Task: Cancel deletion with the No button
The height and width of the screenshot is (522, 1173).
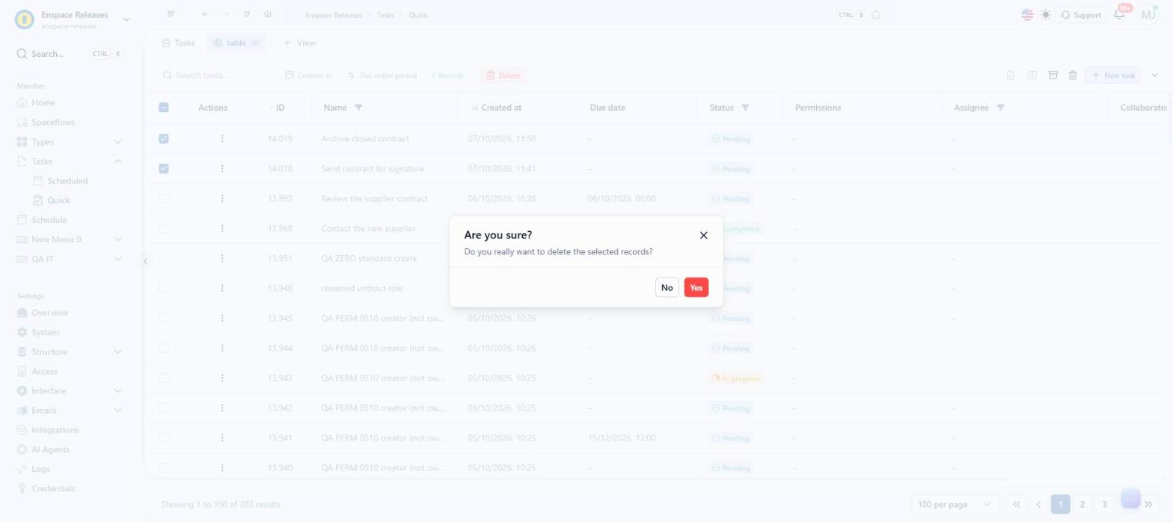Action: coord(667,287)
